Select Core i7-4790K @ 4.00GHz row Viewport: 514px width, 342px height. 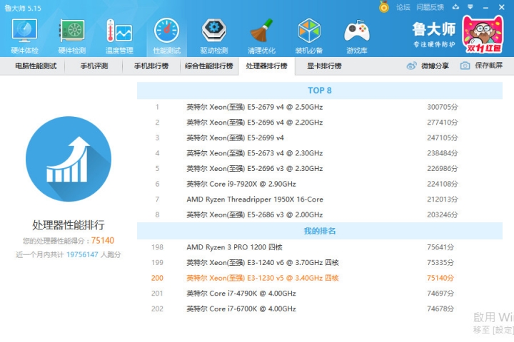tap(320, 294)
